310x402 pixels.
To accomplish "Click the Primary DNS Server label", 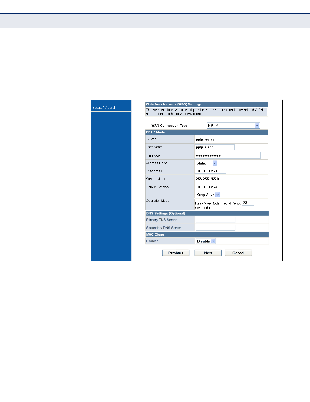I will point(161,220).
